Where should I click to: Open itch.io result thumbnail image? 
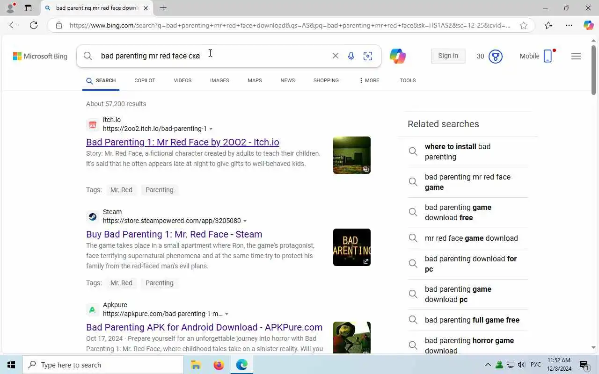[352, 155]
